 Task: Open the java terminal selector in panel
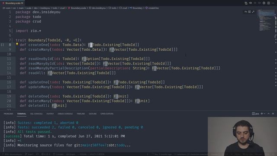point(255,114)
